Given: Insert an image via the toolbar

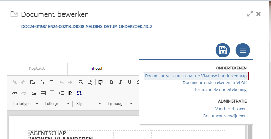Looking at the screenshot, I should point(34,93).
